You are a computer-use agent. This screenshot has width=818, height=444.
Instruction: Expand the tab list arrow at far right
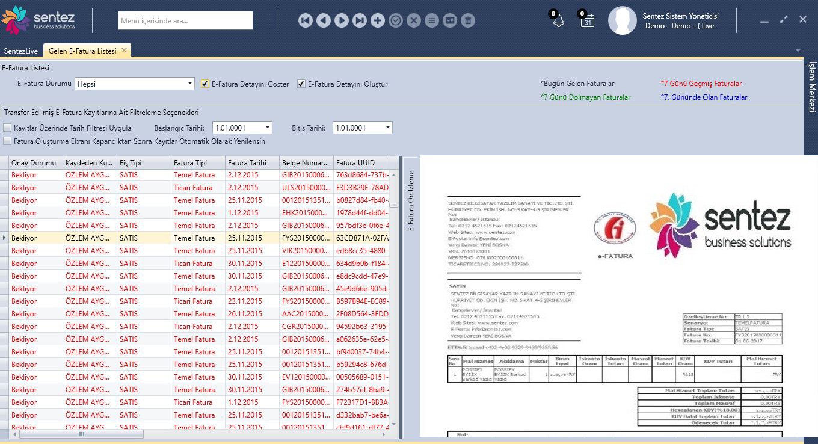click(x=798, y=51)
